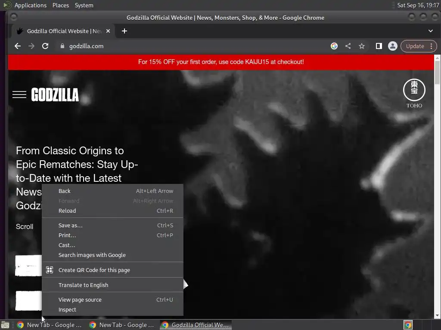Open the System menu
Viewport: 441px width, 330px height.
click(x=84, y=5)
